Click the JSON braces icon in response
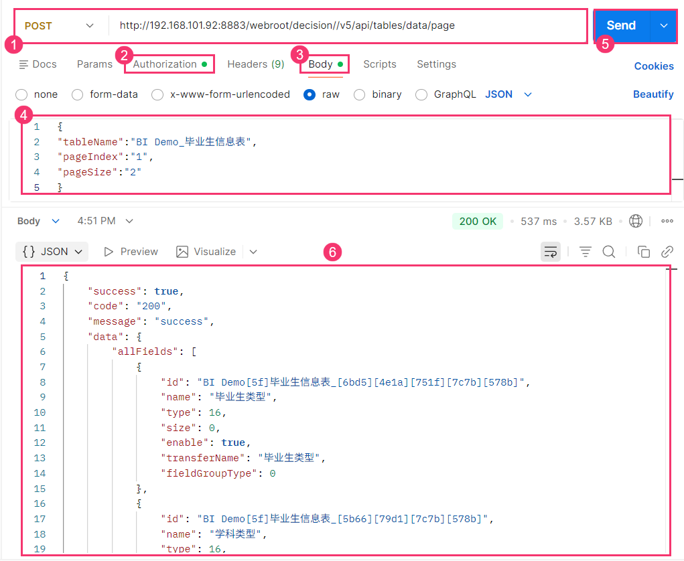The height and width of the screenshot is (561, 684). pos(29,252)
